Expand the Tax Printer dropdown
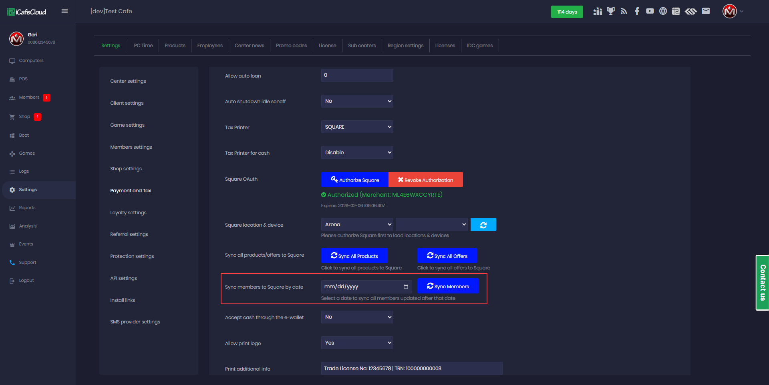Image resolution: width=769 pixels, height=385 pixels. tap(357, 127)
